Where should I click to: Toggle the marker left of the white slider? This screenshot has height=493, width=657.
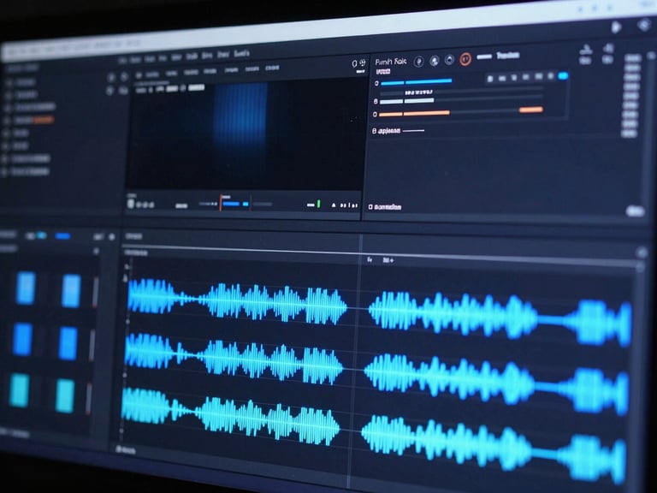(376, 102)
